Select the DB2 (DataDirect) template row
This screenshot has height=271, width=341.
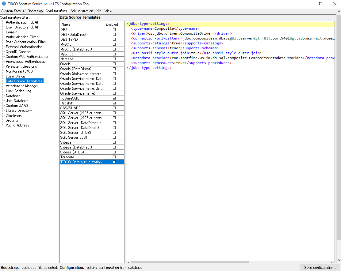(x=92, y=35)
